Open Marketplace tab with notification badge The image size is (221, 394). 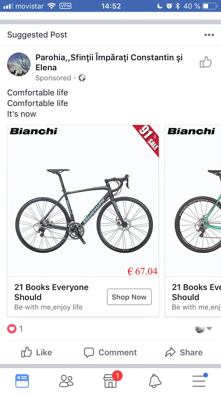coord(111,381)
